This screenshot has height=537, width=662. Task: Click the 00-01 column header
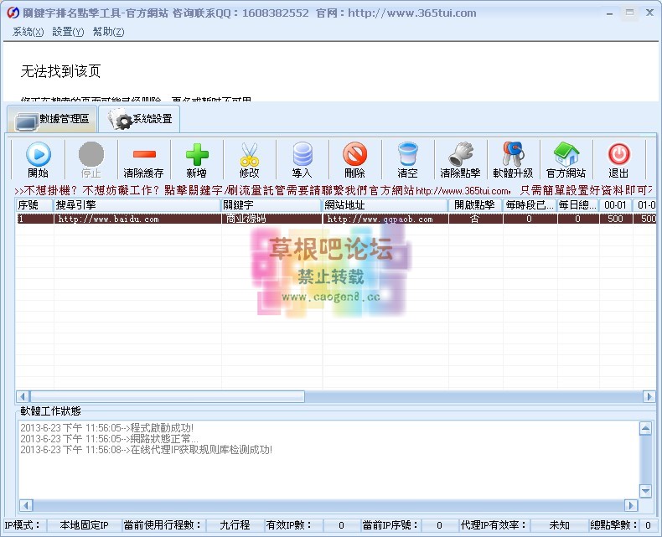click(616, 205)
